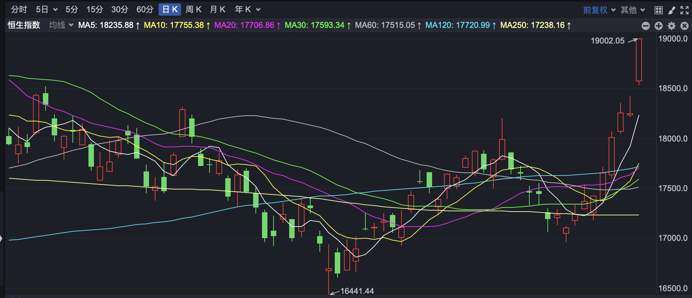Image resolution: width=692 pixels, height=298 pixels.
Task: Open the 其他 options dropdown
Action: click(x=643, y=10)
